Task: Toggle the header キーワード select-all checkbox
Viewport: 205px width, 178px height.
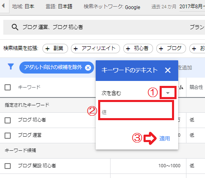Action: 7,87
